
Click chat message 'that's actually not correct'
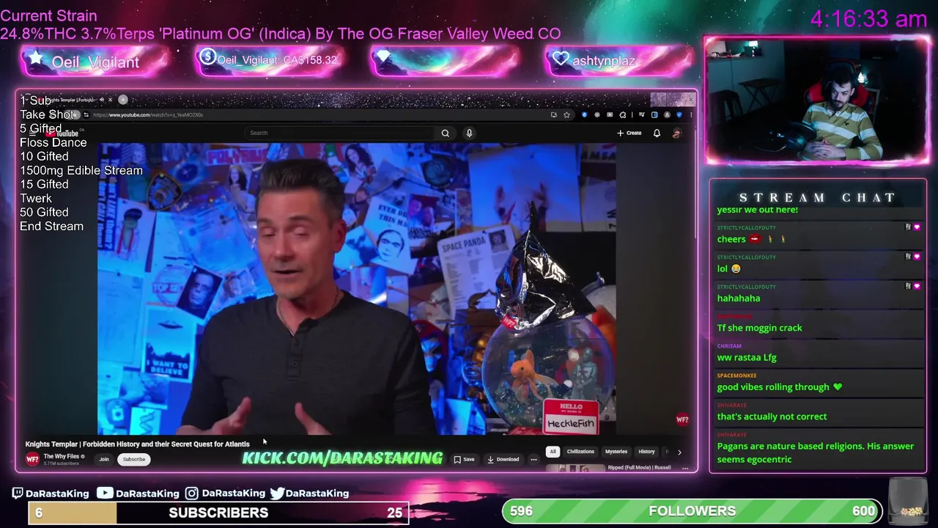pos(772,417)
